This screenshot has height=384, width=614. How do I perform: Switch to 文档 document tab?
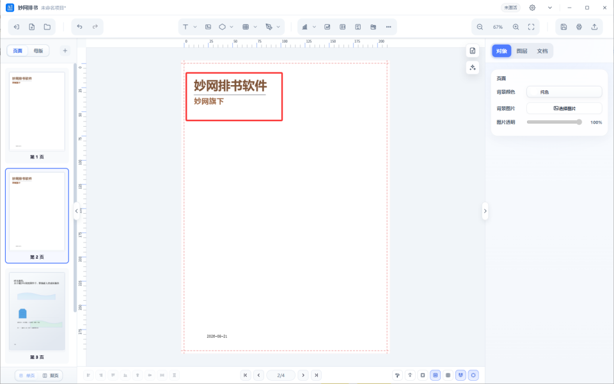point(542,51)
